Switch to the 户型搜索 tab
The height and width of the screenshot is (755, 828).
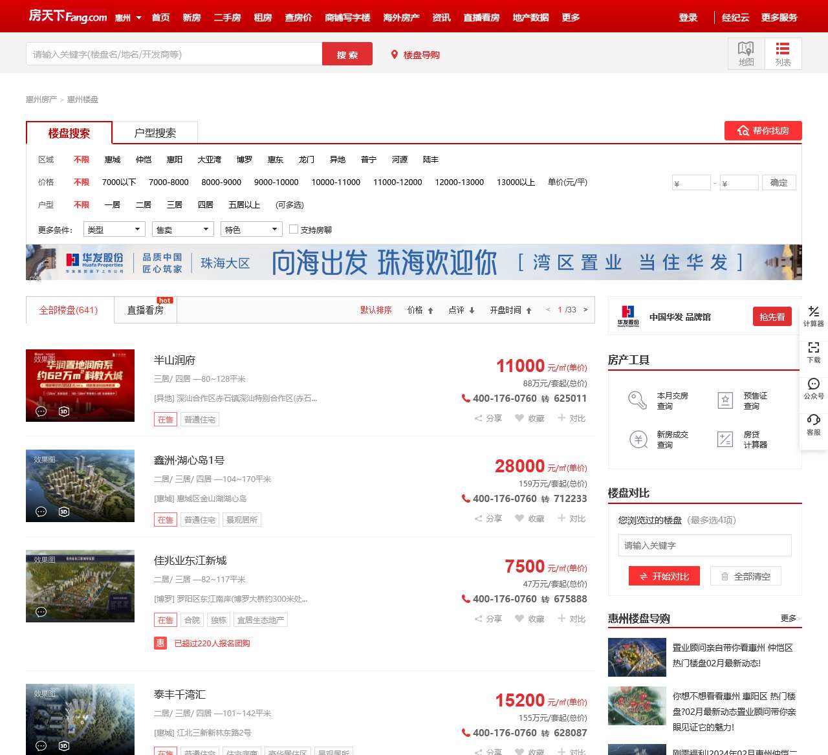155,132
